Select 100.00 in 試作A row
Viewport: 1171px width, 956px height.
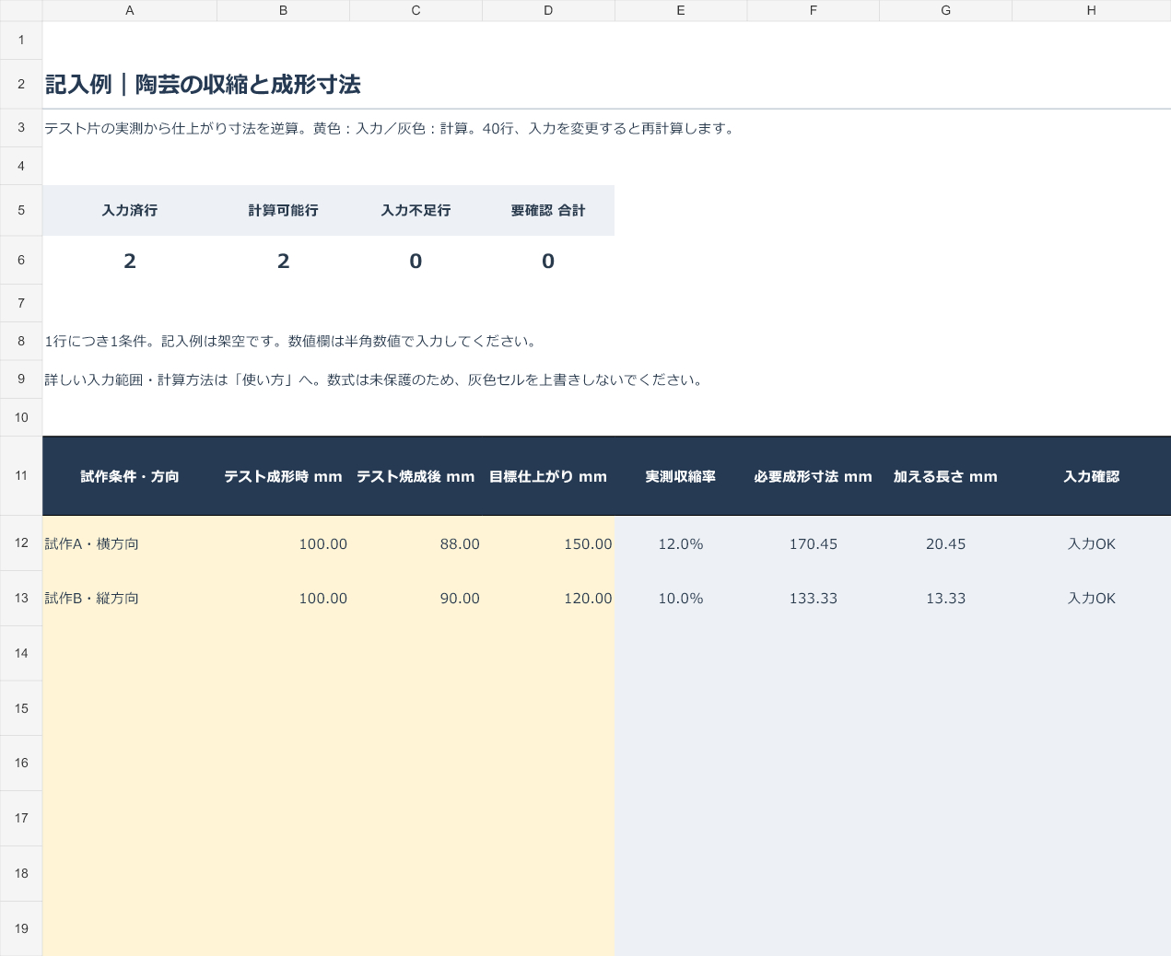coord(283,543)
